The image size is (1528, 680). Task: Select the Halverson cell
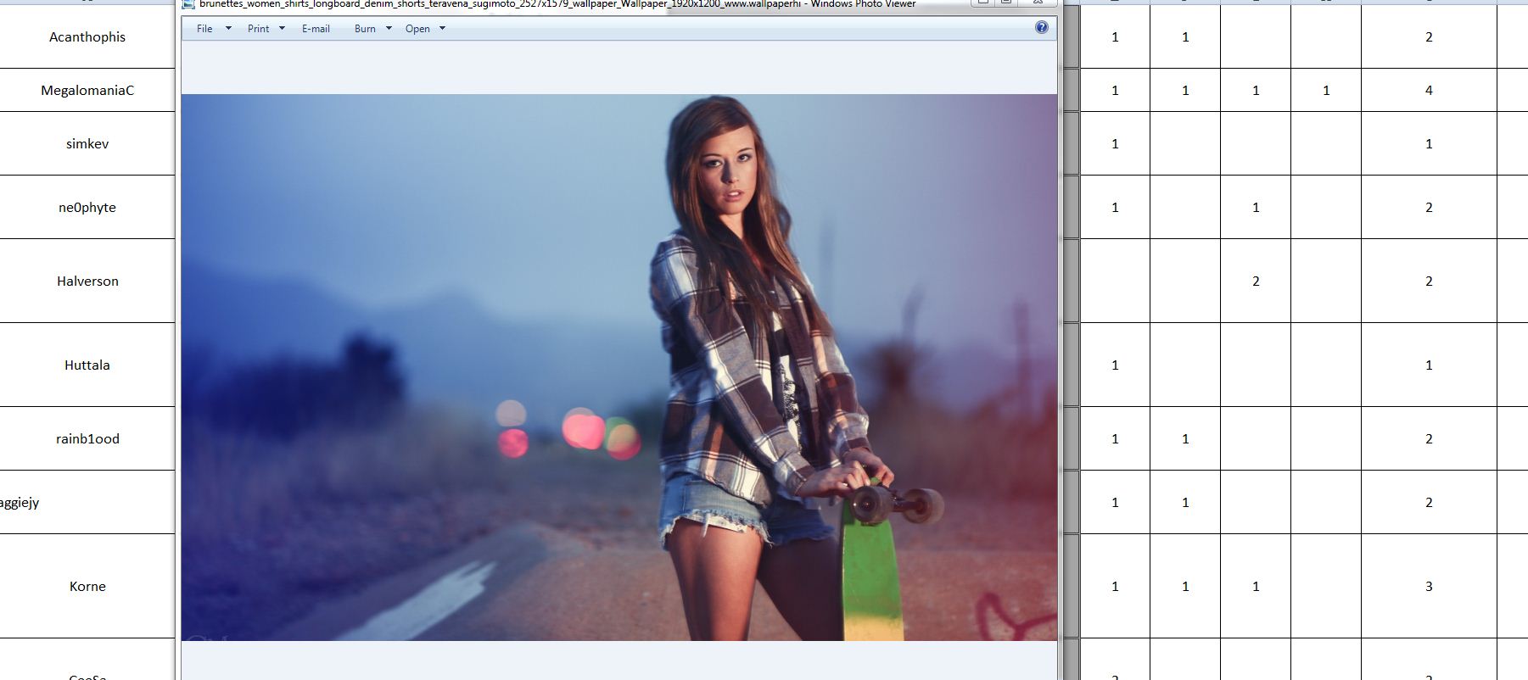tap(87, 281)
